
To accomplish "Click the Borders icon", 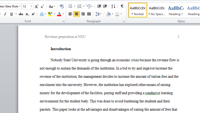I will (x=117, y=14).
